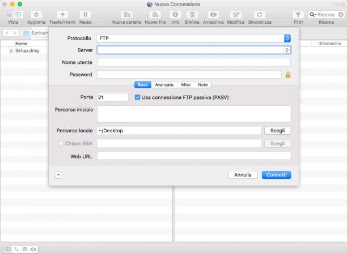Image resolution: width=347 pixels, height=254 pixels.
Task: Click the green window zoom button
Action: click(20, 4)
